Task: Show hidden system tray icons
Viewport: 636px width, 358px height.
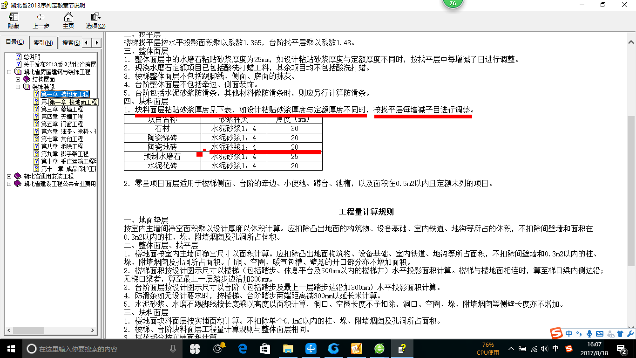Action: pyautogui.click(x=511, y=349)
